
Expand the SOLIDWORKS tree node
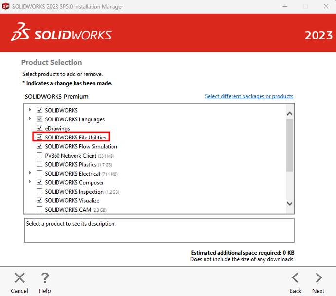coord(30,110)
